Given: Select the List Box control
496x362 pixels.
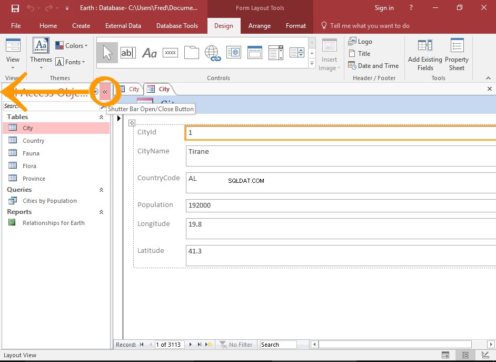Looking at the screenshot, I should [x=297, y=53].
